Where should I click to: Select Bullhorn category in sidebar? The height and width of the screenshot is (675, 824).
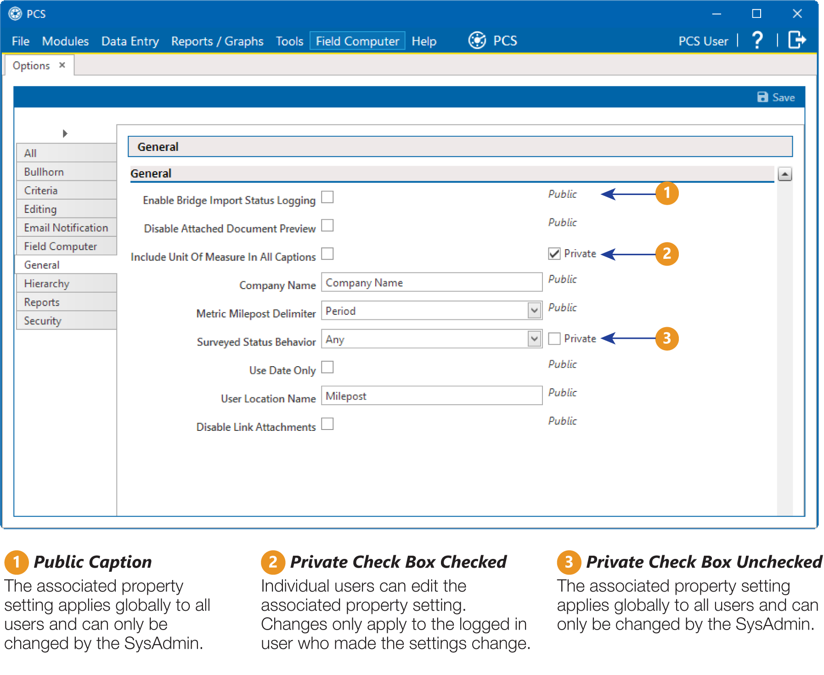point(67,172)
